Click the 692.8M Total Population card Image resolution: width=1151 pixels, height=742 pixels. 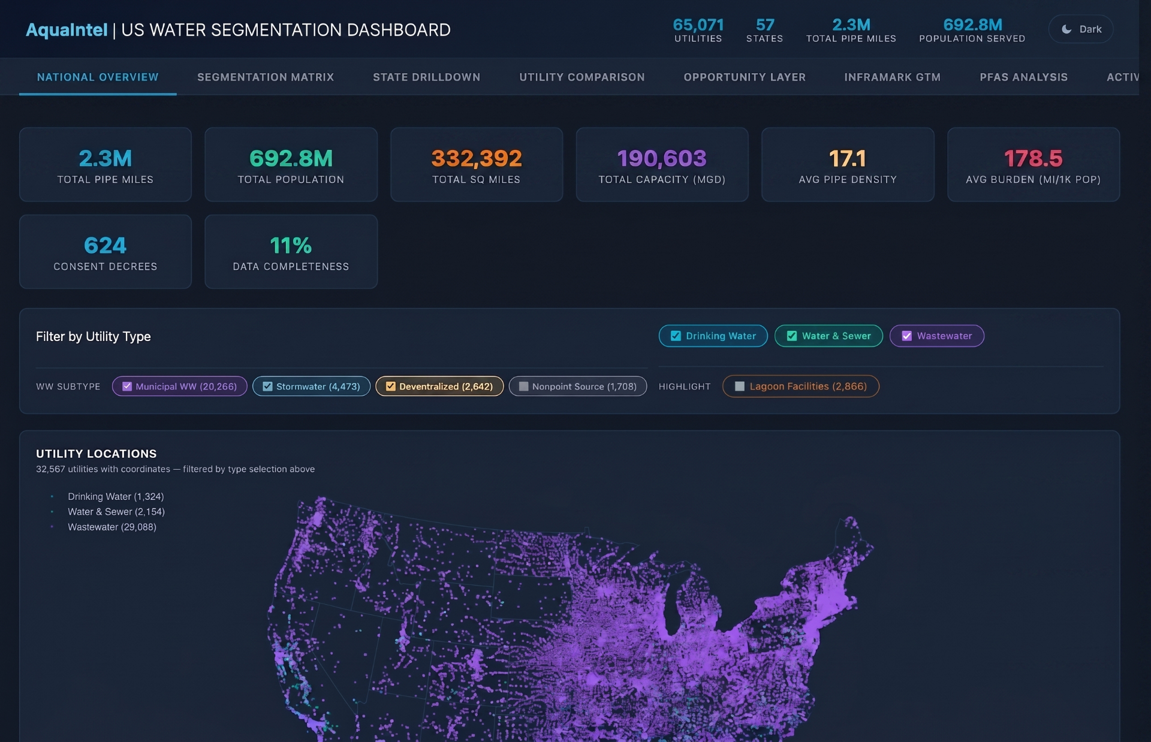coord(291,164)
